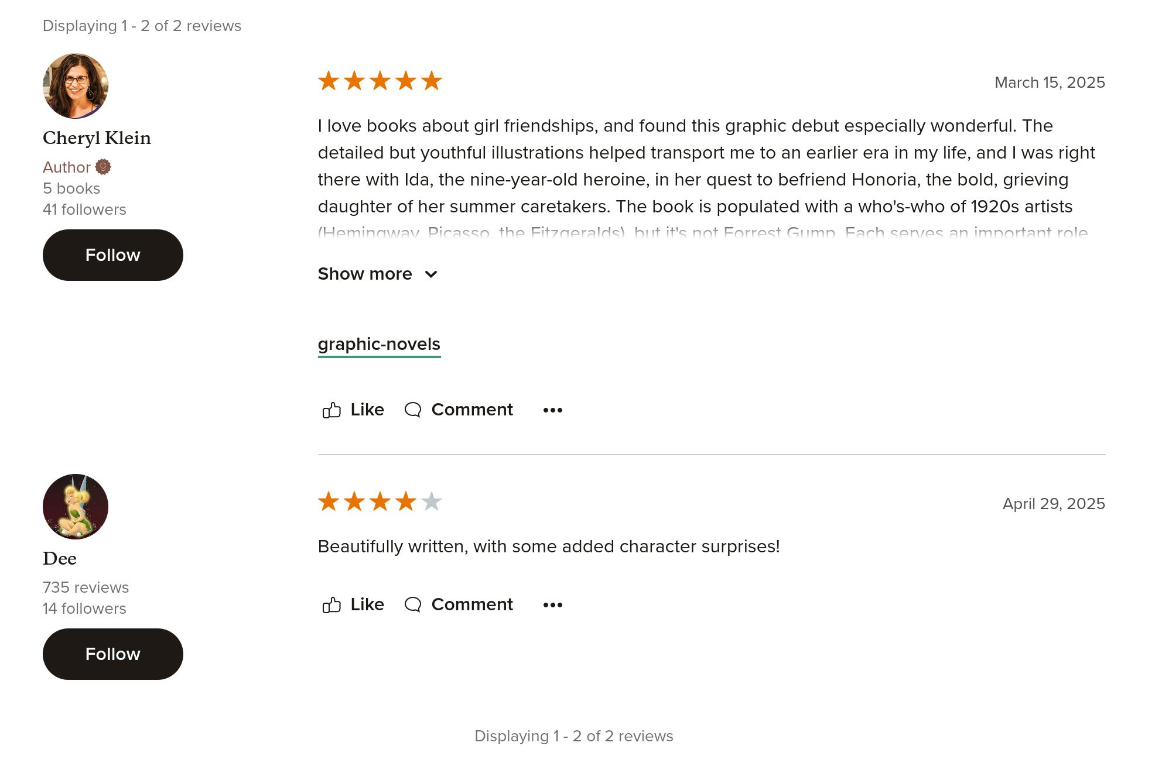Open the March 15, 2025 review date link
This screenshot has height=770, width=1162.
[x=1050, y=82]
